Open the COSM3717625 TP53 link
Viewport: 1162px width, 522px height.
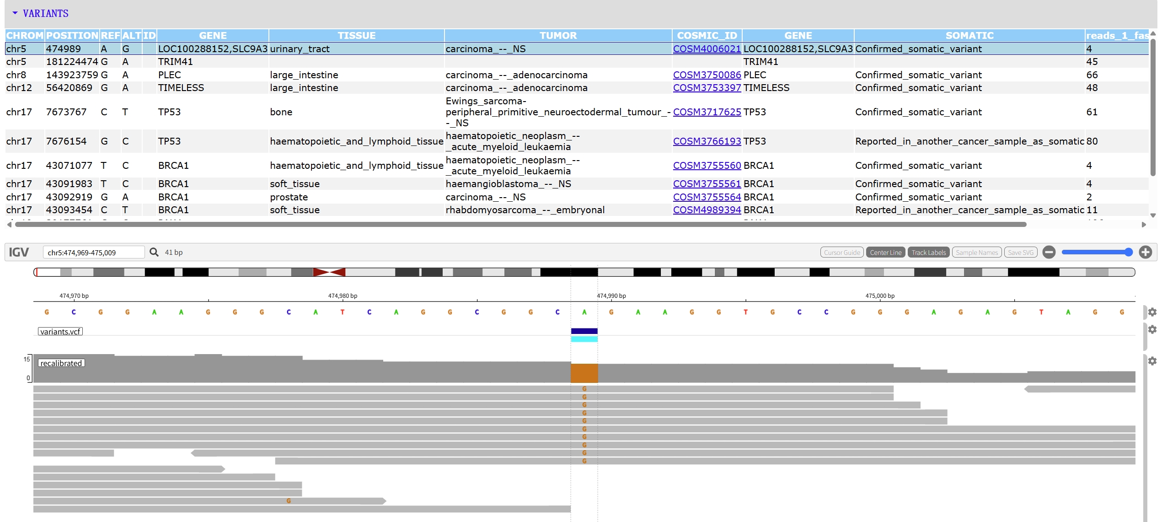pos(707,112)
